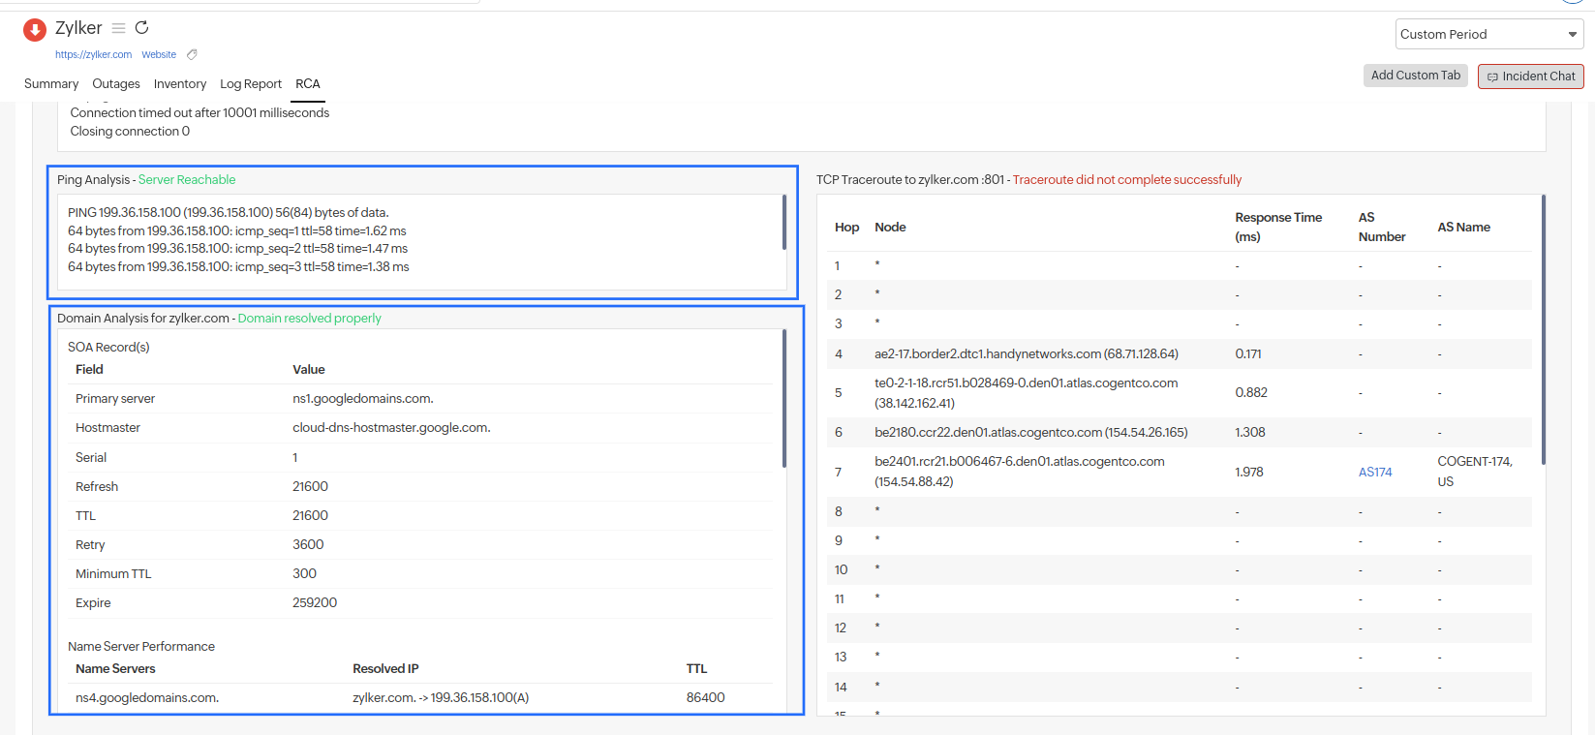Viewport: 1595px width, 735px height.
Task: Click the response time 0.171
Action: click(x=1248, y=354)
